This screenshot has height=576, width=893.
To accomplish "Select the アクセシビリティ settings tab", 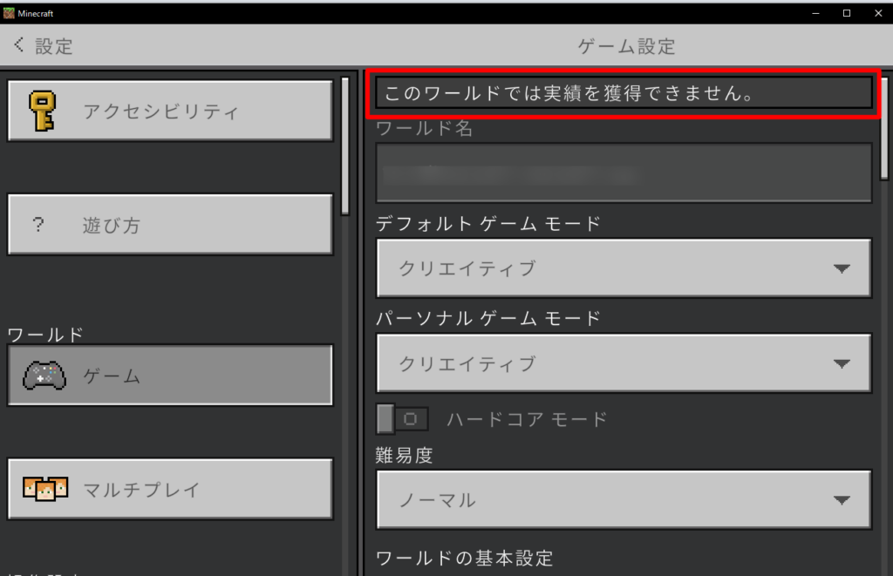I will tap(170, 111).
